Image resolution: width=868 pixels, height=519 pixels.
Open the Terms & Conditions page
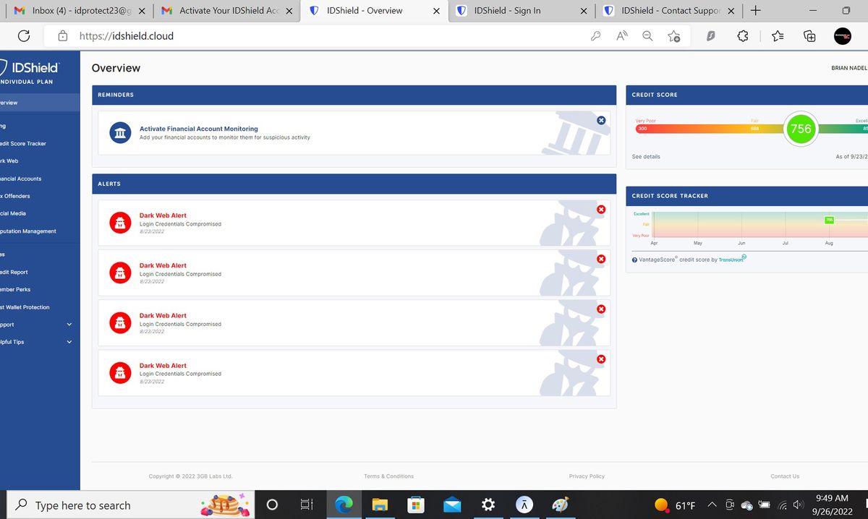point(388,476)
